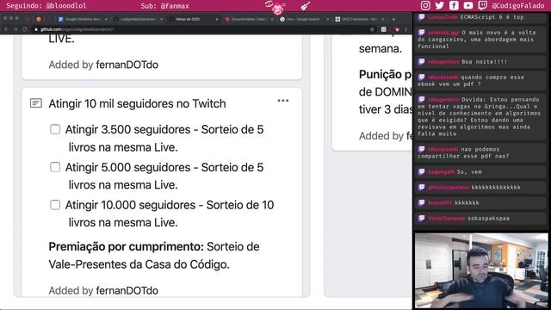This screenshot has width=551, height=310.
Task: Click VictorSampaio username in chat
Action: (446, 218)
